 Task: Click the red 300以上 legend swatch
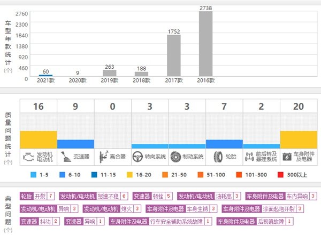pyautogui.click(x=282, y=174)
